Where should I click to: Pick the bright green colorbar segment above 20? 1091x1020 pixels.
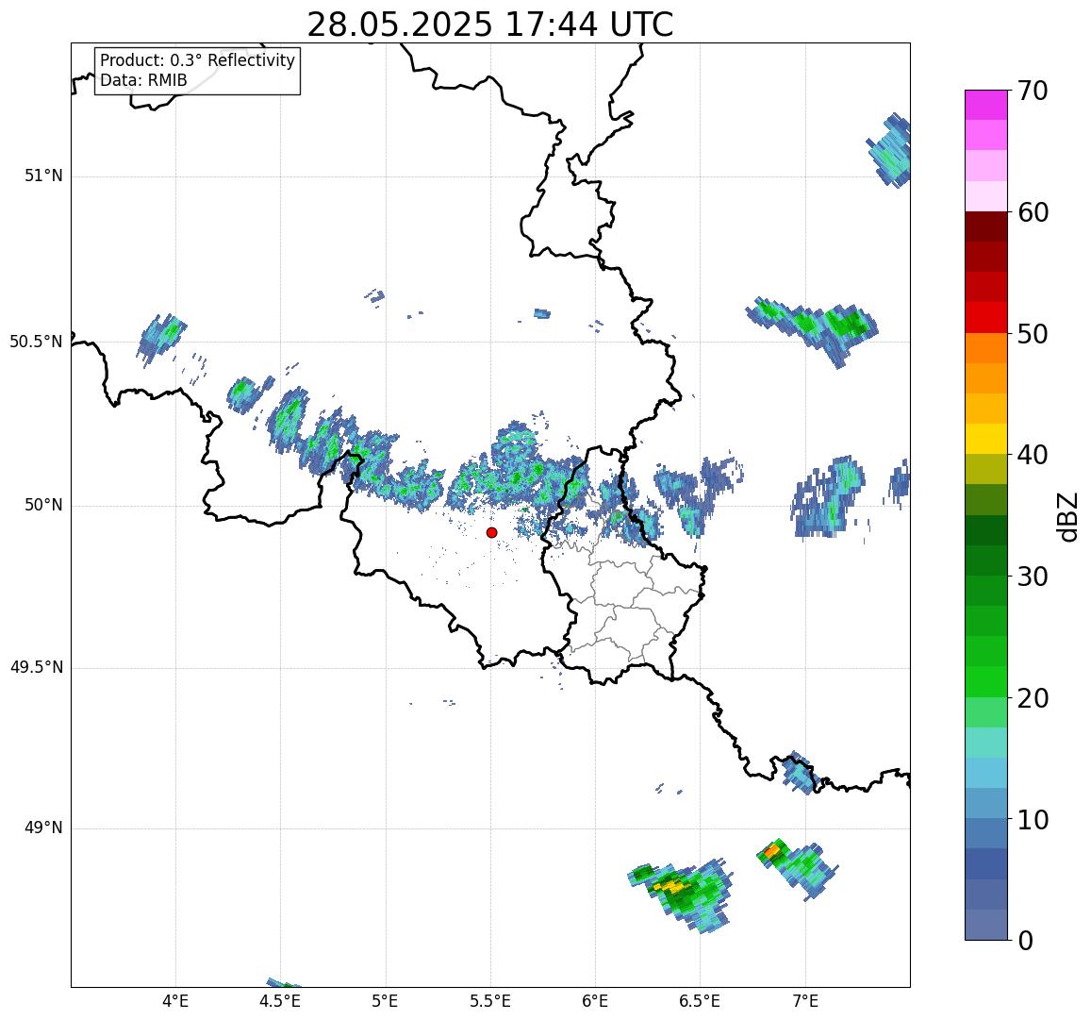pos(986,682)
